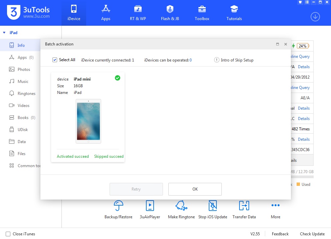Open the Toolbox section
Image resolution: width=331 pixels, height=239 pixels.
[x=202, y=13]
